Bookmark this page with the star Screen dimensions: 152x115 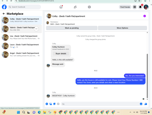coord(139,1)
